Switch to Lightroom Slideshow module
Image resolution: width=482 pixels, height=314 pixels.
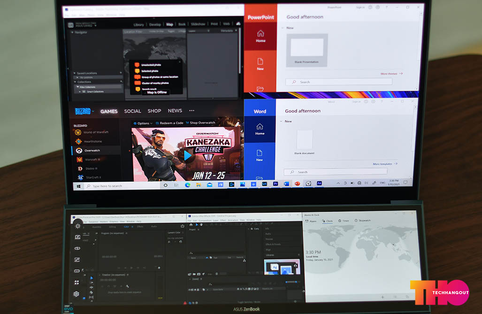pos(198,24)
